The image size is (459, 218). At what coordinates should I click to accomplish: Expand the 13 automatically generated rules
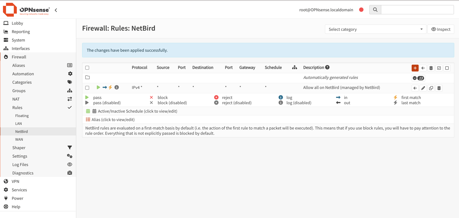(x=418, y=78)
